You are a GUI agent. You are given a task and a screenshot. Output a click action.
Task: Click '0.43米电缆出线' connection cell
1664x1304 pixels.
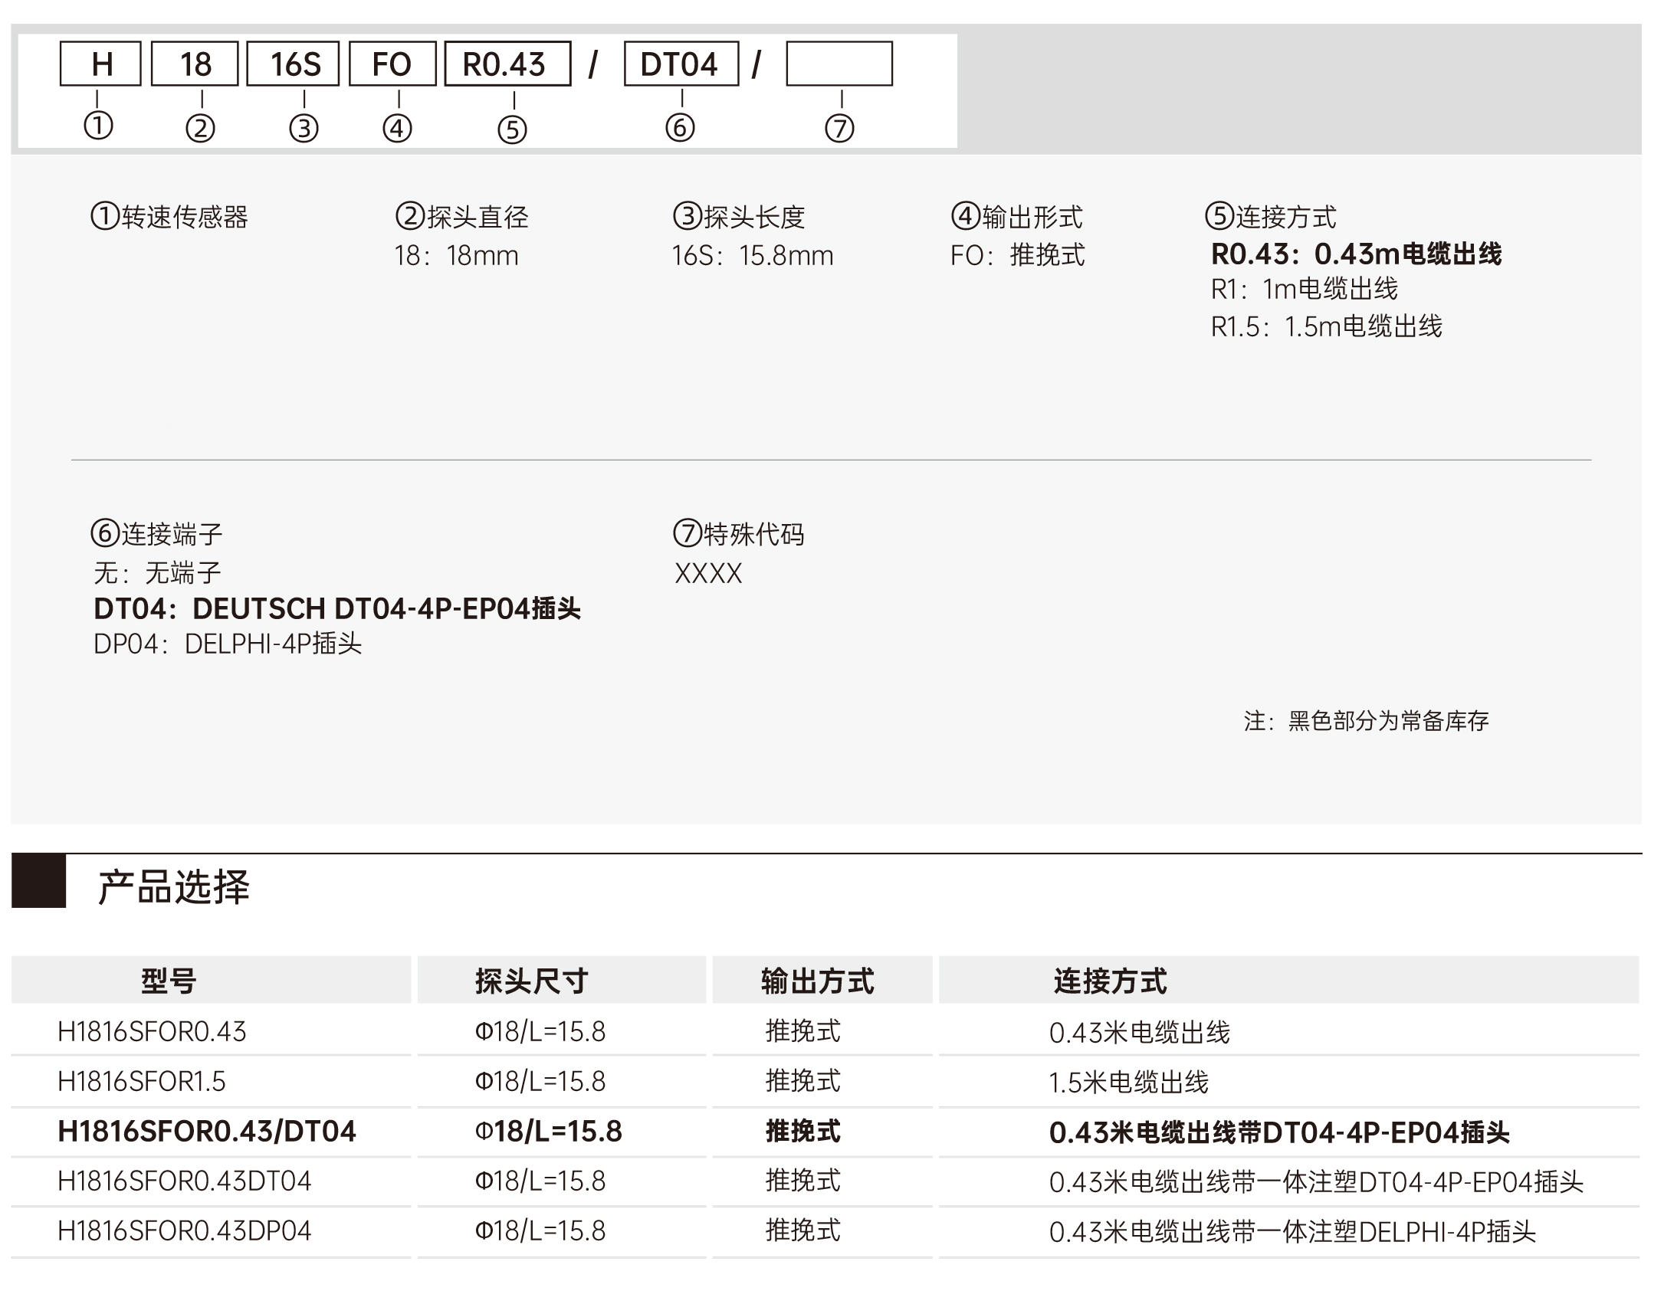point(1140,1033)
